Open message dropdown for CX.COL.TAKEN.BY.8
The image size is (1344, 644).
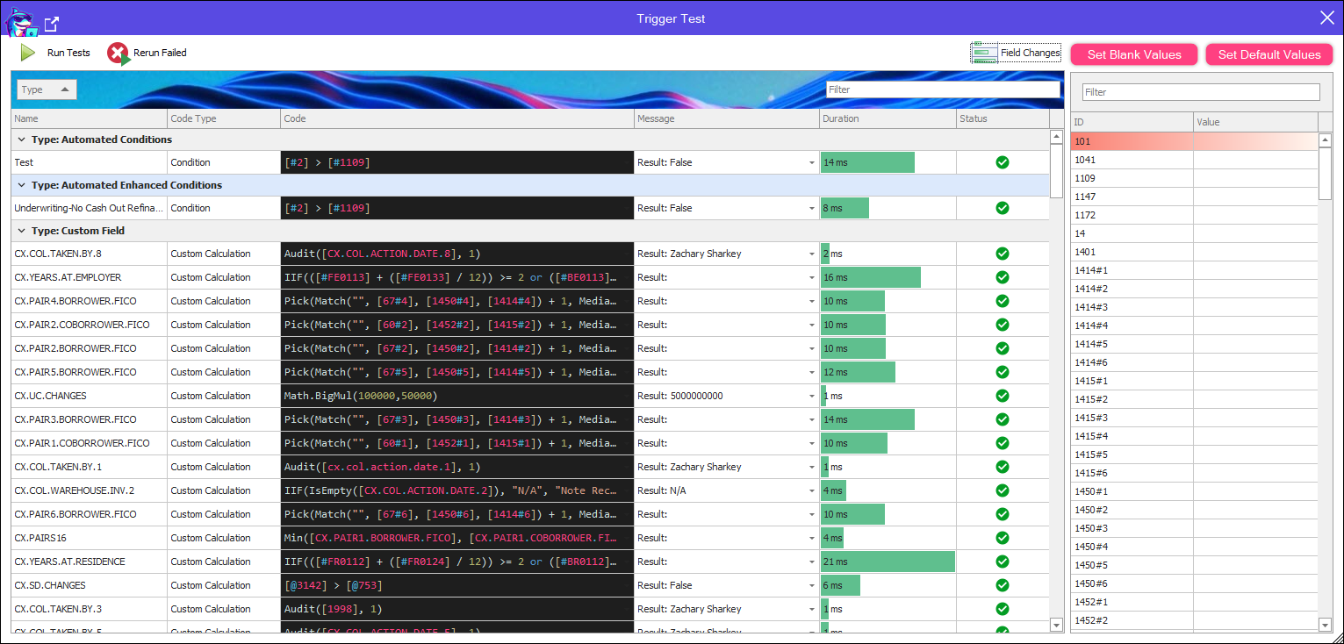point(812,254)
